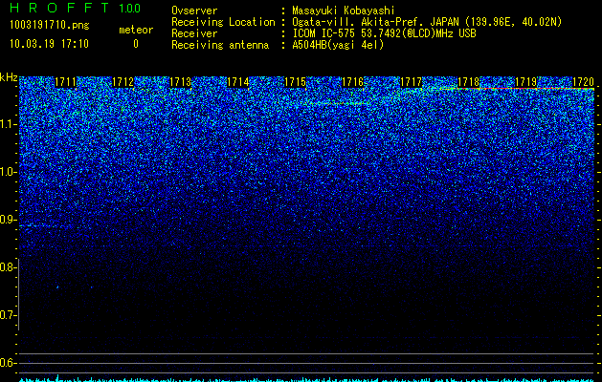Click the 1.1 kHz frequency axis label

pos(9,124)
